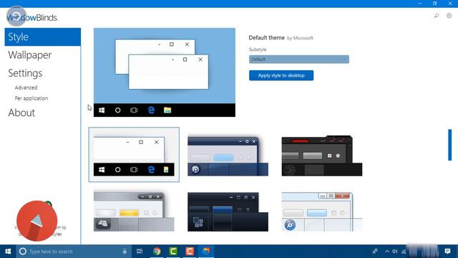Expand the Substyle dropdown
The image size is (458, 258).
[299, 59]
